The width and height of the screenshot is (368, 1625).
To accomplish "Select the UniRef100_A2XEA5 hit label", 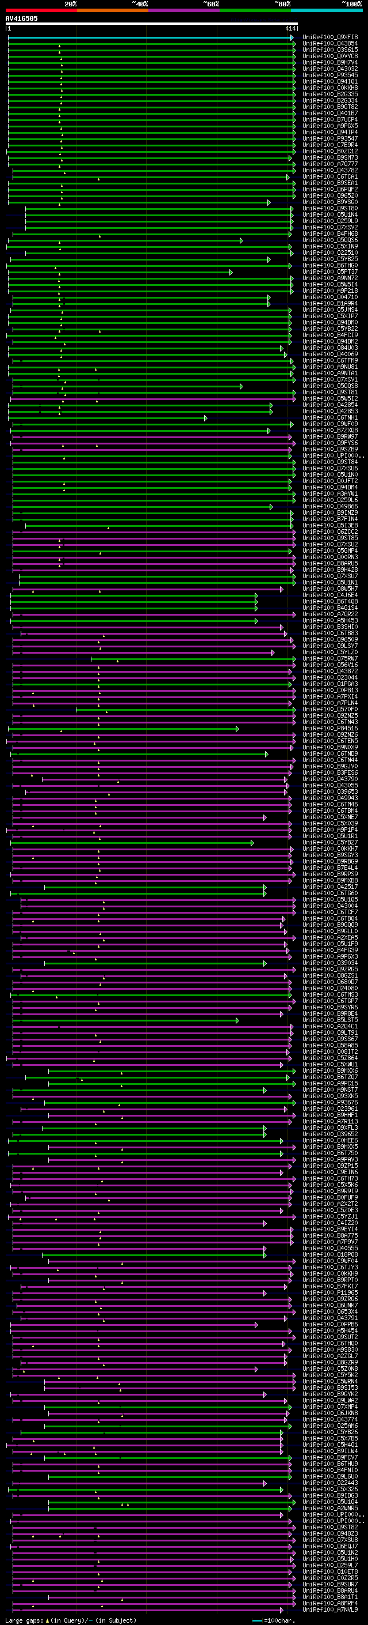I will [330, 937].
